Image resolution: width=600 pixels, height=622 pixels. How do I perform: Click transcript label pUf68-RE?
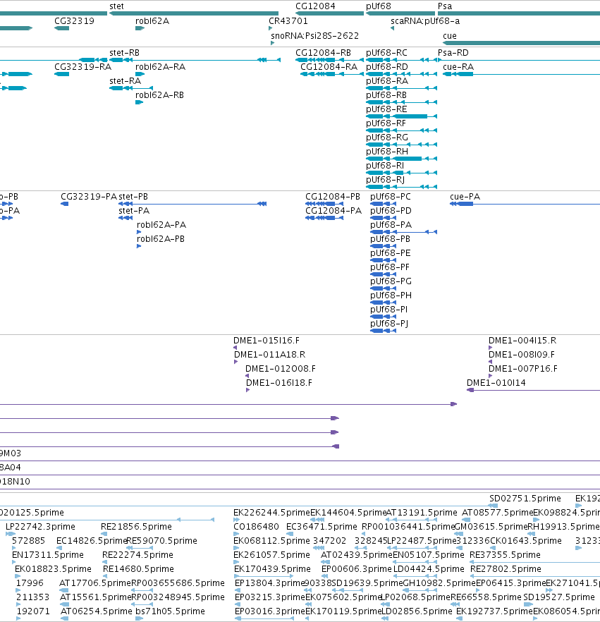[x=386, y=109]
